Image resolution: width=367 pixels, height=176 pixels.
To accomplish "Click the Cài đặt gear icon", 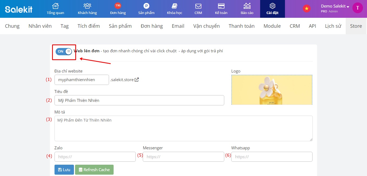I will pos(272,6).
